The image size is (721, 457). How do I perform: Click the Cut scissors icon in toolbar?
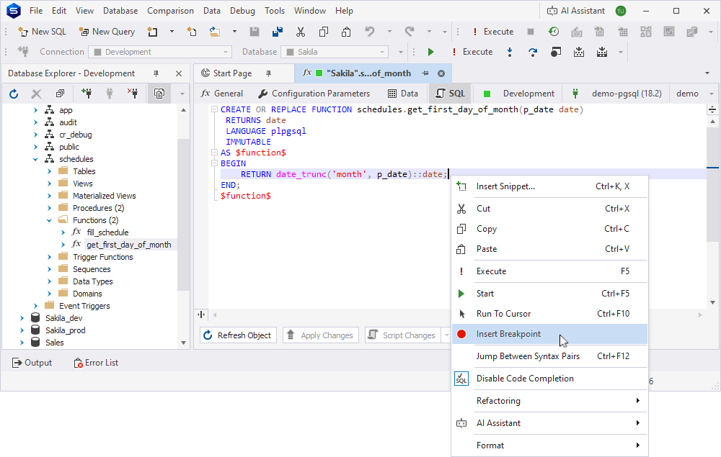(x=300, y=32)
